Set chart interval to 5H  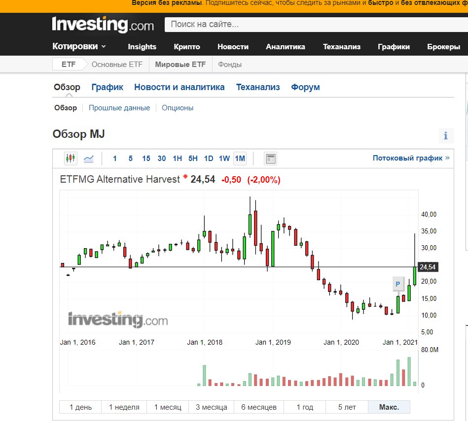coord(193,159)
